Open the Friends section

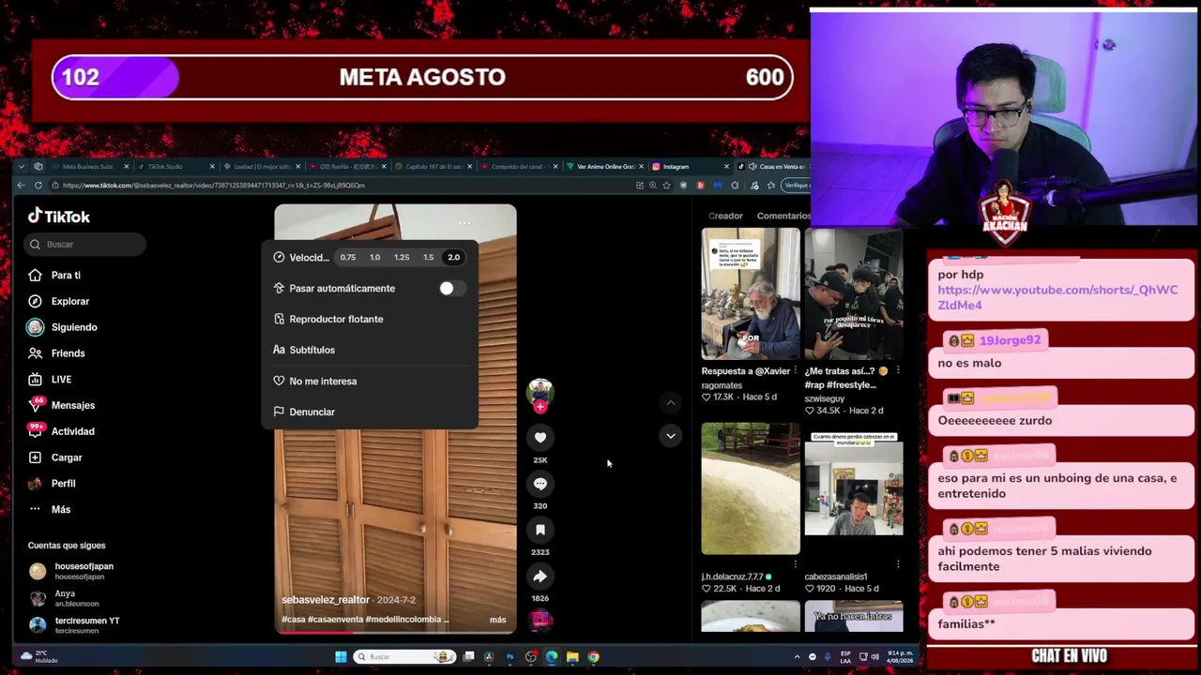point(56,353)
